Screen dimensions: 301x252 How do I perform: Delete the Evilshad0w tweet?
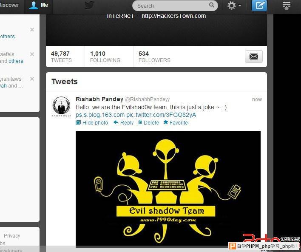148,123
